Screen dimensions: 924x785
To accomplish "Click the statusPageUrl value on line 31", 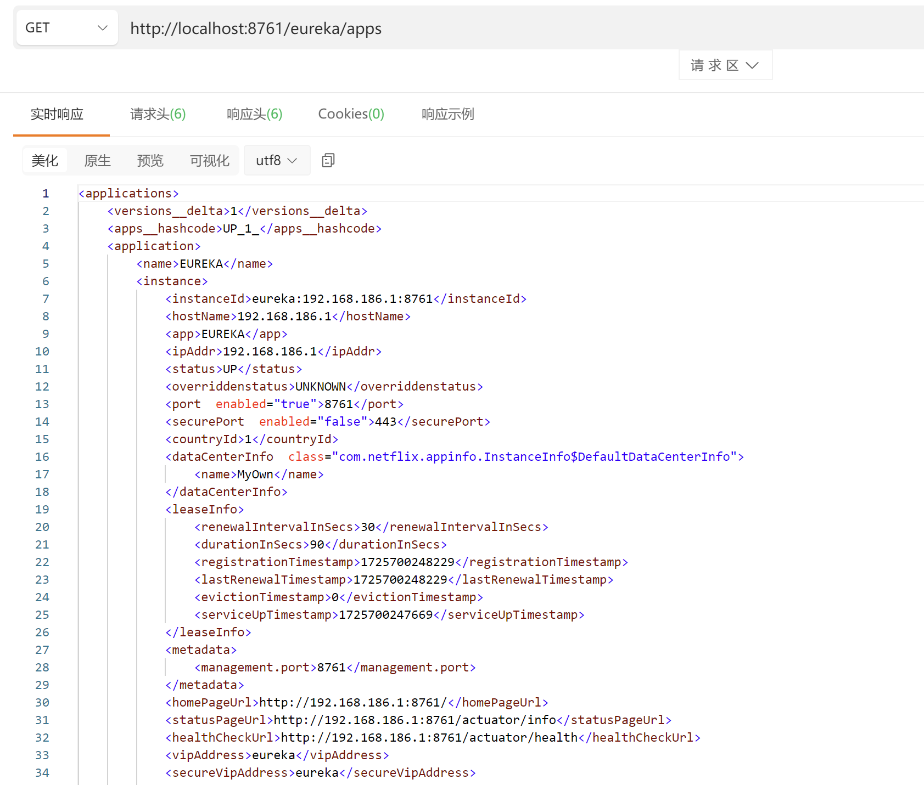I will [415, 720].
